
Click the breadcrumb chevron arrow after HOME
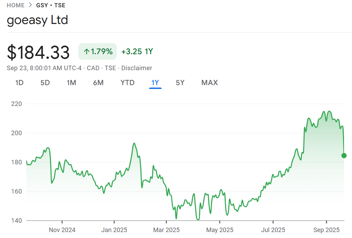pos(31,5)
